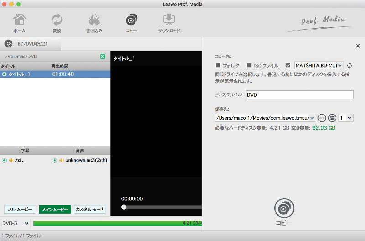Select the タイトル_1 radio button in the title list
365x241 pixels.
(4, 74)
